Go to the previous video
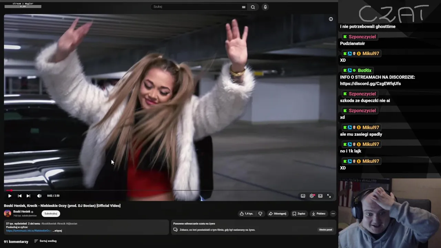The width and height of the screenshot is (441, 248). point(20,196)
